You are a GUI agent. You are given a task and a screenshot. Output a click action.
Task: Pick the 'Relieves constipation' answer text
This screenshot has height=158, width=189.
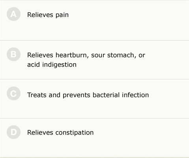[60, 133]
